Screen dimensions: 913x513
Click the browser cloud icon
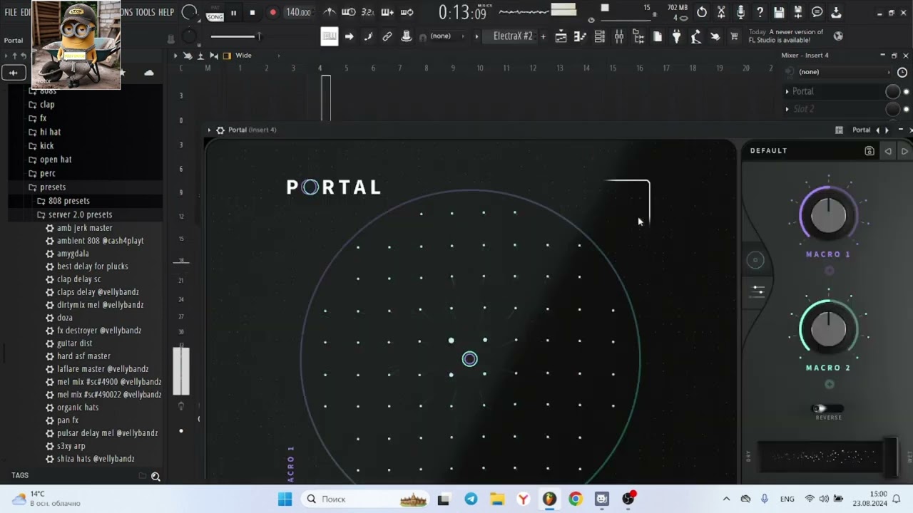(x=149, y=72)
